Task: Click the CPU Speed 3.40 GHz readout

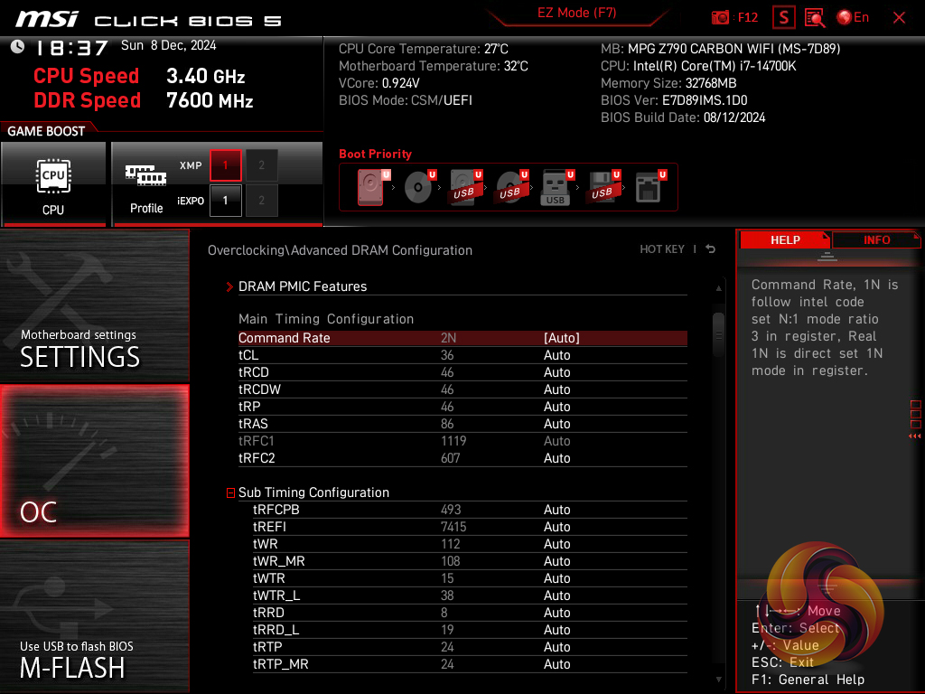Action: coord(139,76)
